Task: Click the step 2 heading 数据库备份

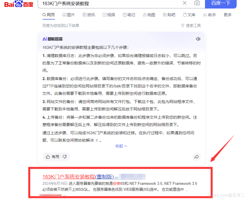Action: tap(57, 79)
